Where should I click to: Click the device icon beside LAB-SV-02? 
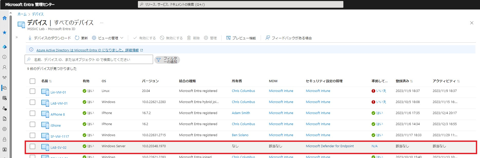pos(45,147)
